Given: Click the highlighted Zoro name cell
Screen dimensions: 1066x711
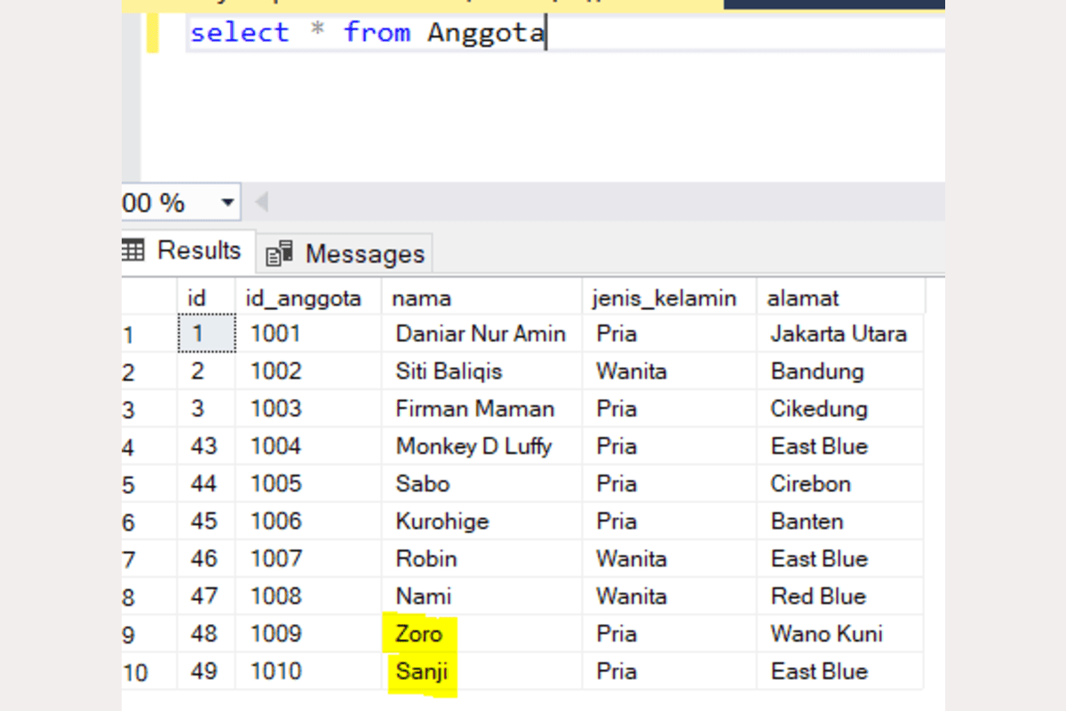Looking at the screenshot, I should [x=419, y=635].
